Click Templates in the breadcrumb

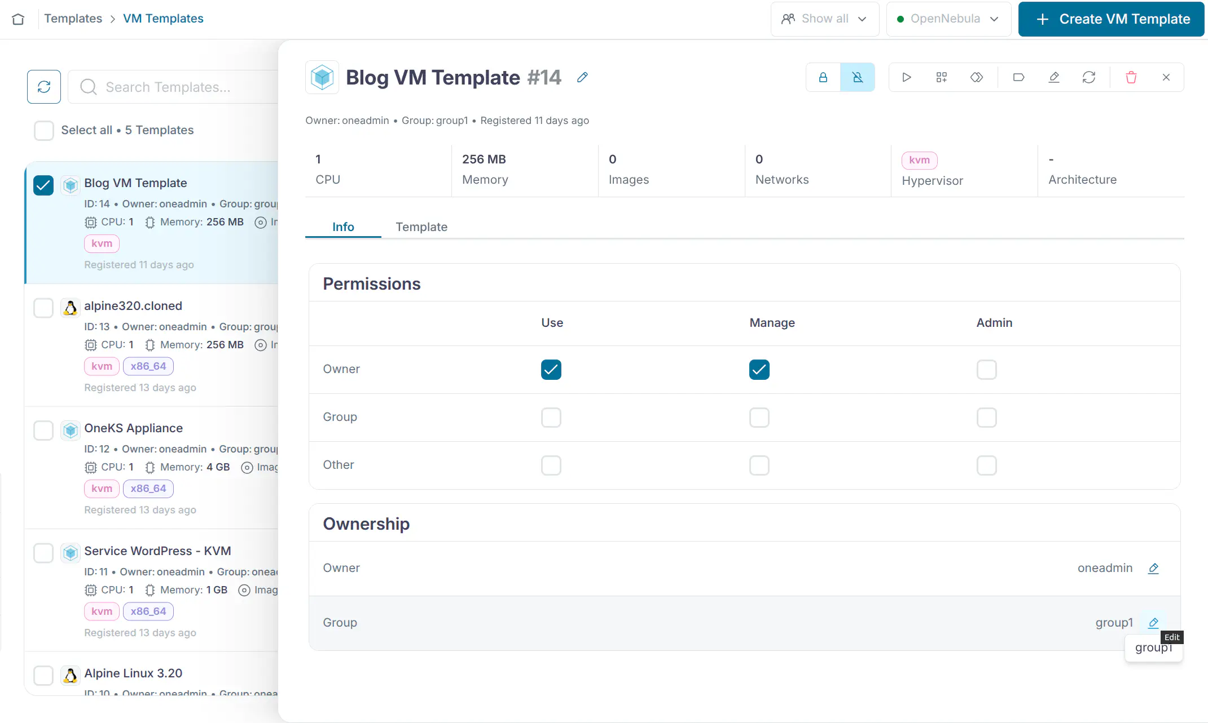pyautogui.click(x=73, y=19)
